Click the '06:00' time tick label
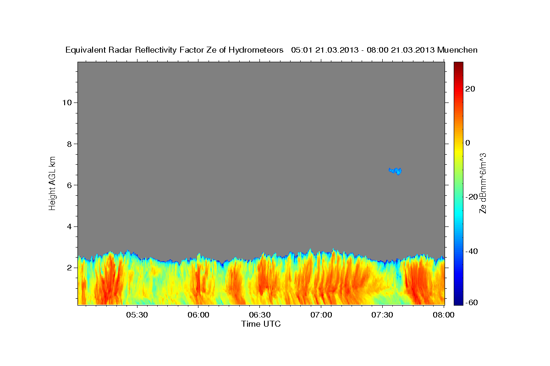This screenshot has height=366, width=550. click(198, 315)
